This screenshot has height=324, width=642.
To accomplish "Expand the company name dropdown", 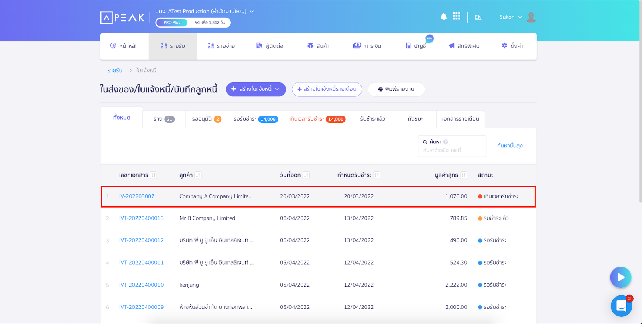I will 252,11.
